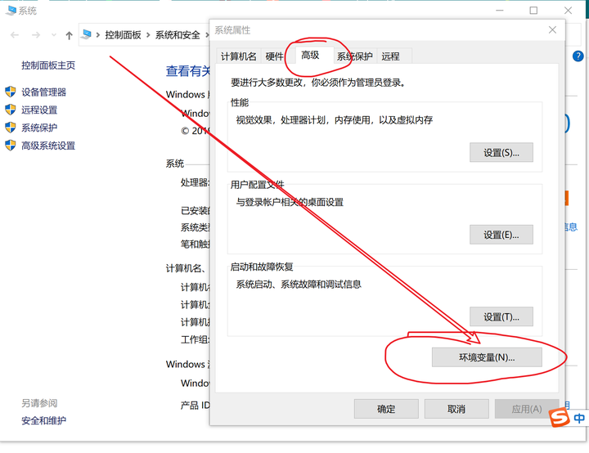Screen dimensions: 589x453
Task: Go forward with the forward arrow
Action: coord(36,35)
